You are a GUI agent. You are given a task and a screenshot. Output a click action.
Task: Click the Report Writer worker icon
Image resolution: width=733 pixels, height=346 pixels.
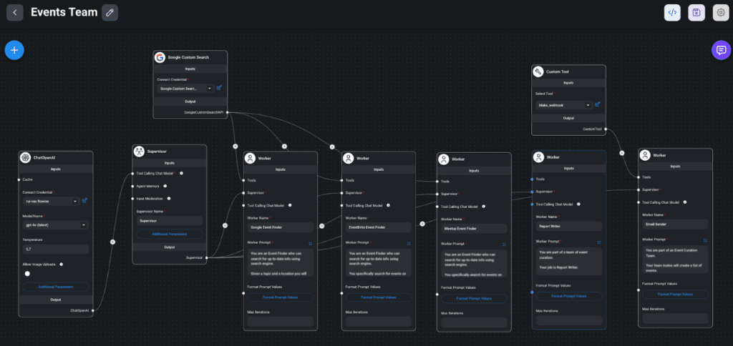[x=539, y=157]
